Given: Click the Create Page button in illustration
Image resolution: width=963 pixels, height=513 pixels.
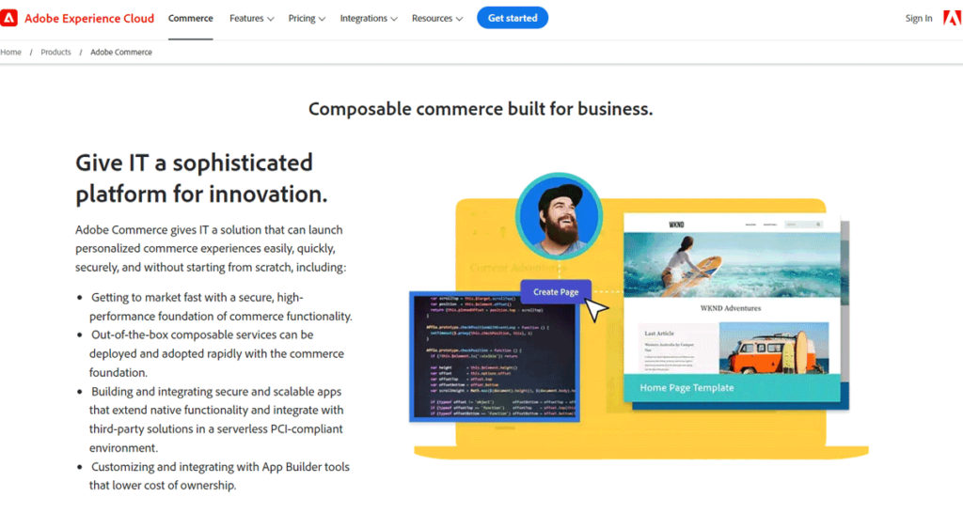Looking at the screenshot, I should (556, 292).
